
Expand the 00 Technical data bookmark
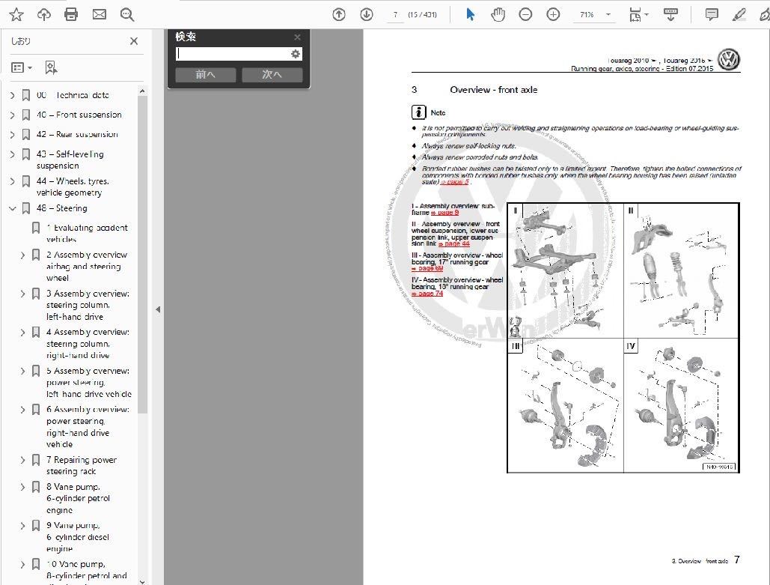12,95
